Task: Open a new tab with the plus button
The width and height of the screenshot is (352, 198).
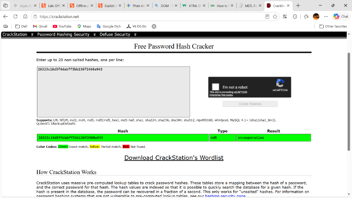Action: [298, 6]
